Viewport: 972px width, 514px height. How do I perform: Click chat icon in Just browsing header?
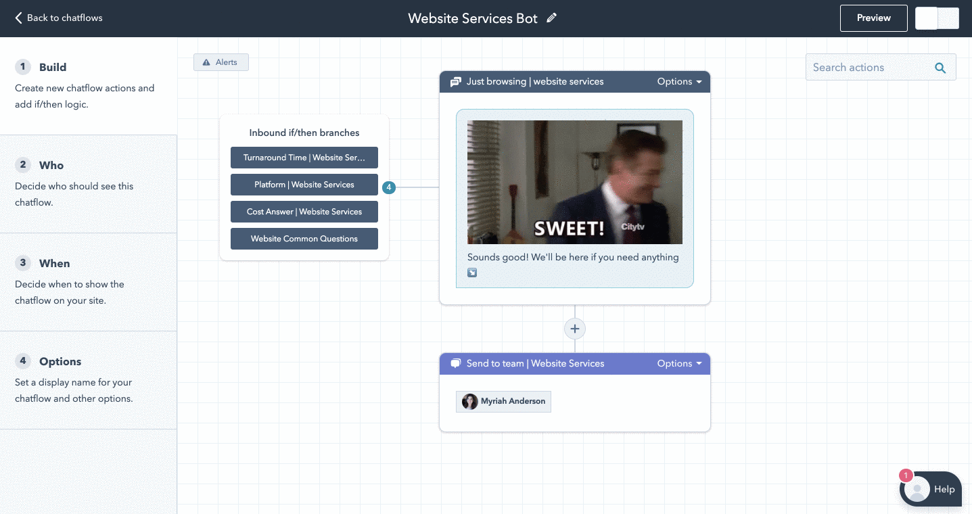click(x=456, y=82)
